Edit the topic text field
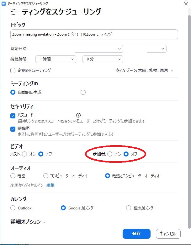Viewport: 191px width, 245px height. click(94, 34)
